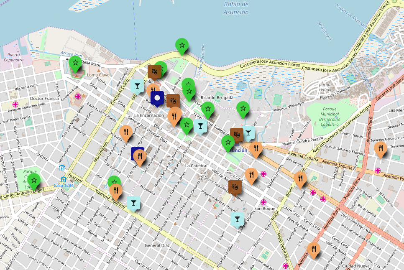
Task: Select the theater masks marker near Manuel Gondra Pereira
Action: [x=236, y=134]
